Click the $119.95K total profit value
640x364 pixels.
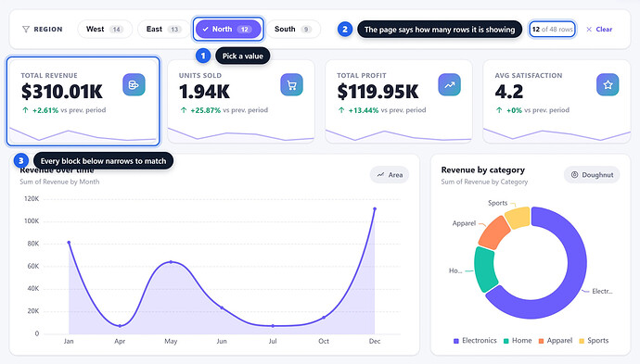coord(378,92)
